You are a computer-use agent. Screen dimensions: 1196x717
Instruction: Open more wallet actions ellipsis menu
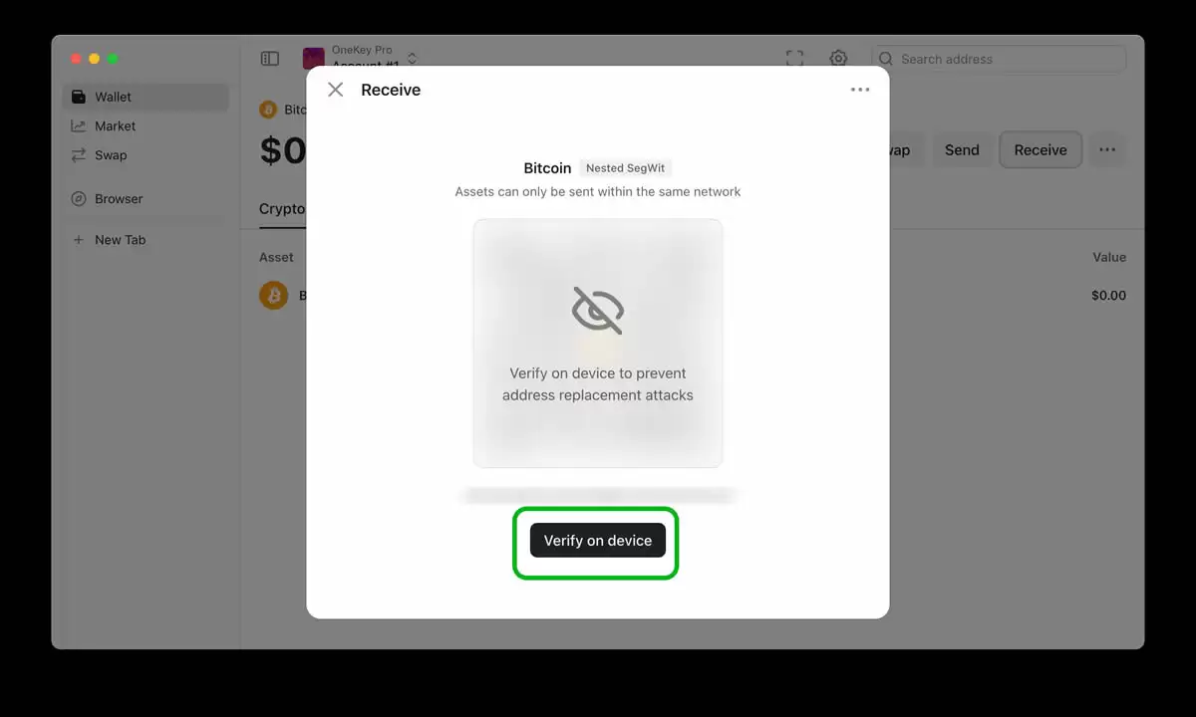pyautogui.click(x=1107, y=150)
